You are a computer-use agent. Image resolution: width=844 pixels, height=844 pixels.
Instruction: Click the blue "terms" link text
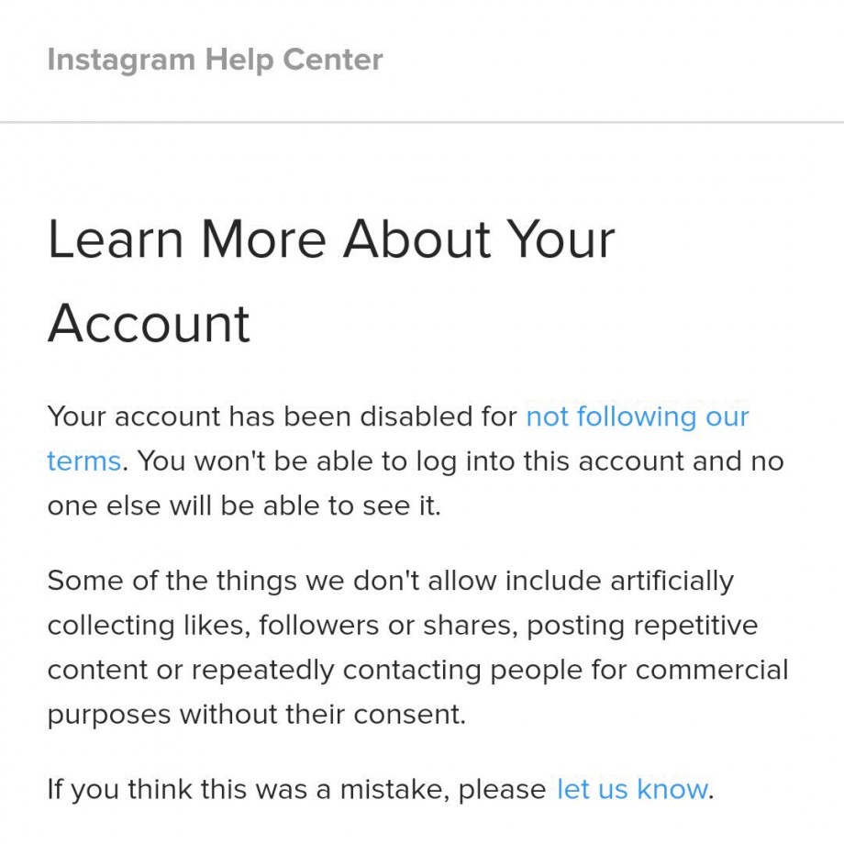84,461
